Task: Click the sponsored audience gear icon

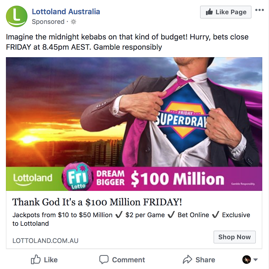Action: [73, 22]
